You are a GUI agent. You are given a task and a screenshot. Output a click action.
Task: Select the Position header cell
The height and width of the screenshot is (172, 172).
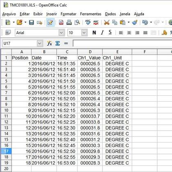[22, 58]
